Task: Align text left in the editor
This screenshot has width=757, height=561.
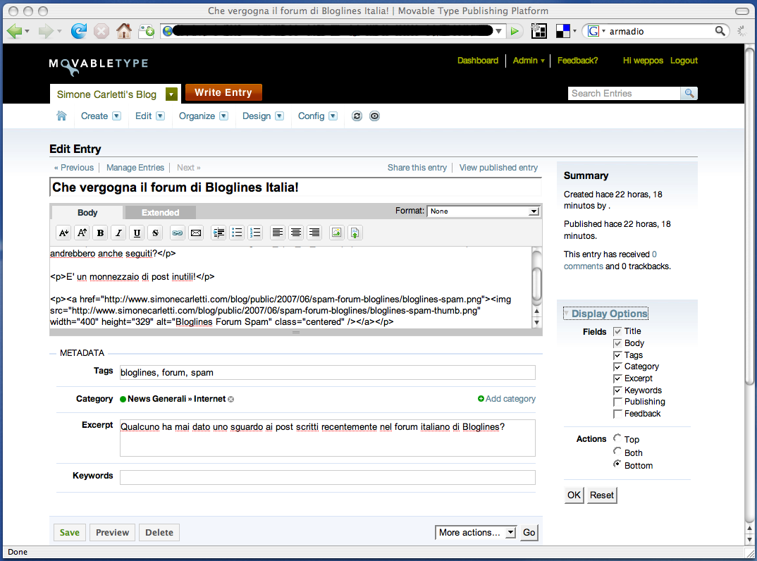Action: pos(278,233)
